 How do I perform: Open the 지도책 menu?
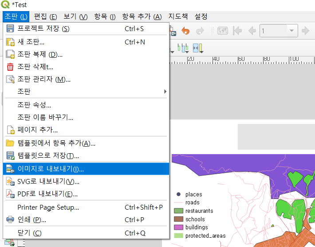(178, 16)
